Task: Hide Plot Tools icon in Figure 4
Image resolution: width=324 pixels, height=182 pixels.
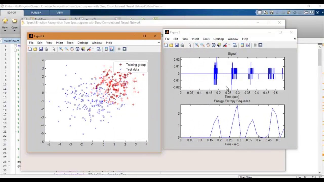Action: [119, 49]
